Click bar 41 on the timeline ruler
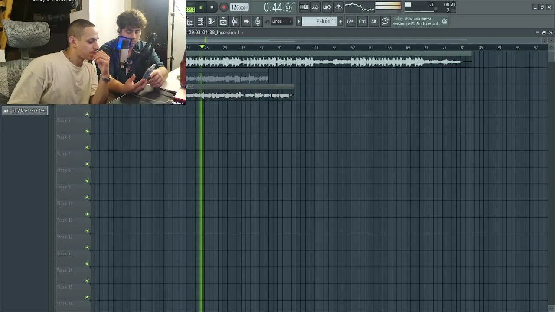Screen dimensions: 555x312 point(280,47)
